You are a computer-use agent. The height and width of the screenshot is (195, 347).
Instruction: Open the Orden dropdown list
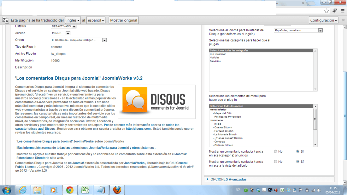click(79, 40)
